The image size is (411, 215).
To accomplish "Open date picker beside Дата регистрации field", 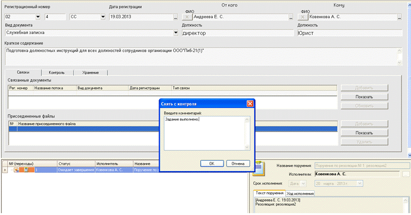I will point(175,17).
